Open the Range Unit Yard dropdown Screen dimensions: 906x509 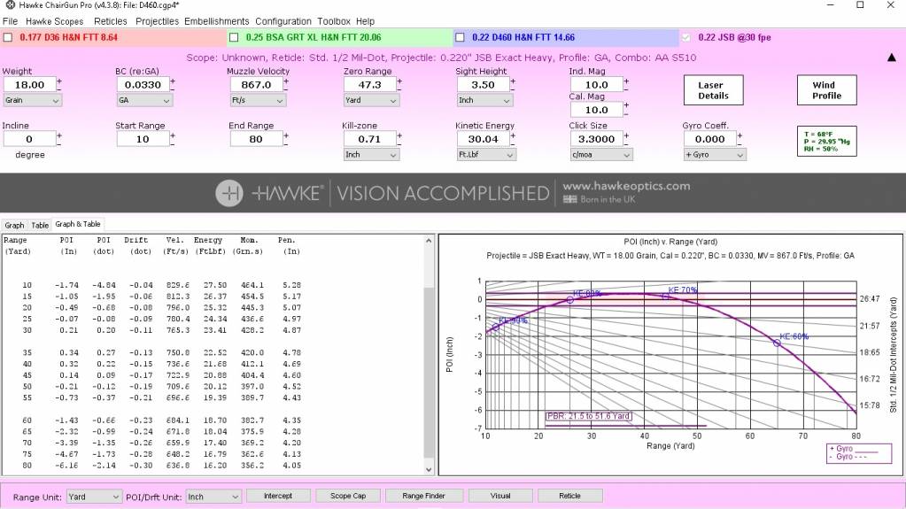(x=94, y=497)
